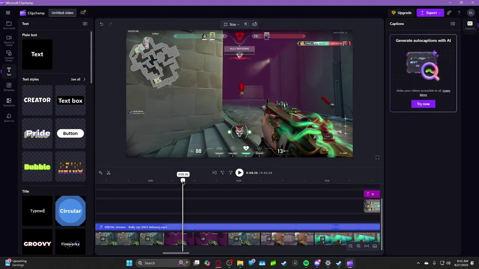Click the Upgrade button
This screenshot has height=269, width=479.
pos(401,13)
